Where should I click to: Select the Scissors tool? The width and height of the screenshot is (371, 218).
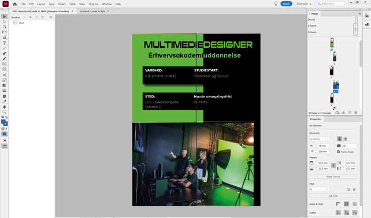pos(4,75)
